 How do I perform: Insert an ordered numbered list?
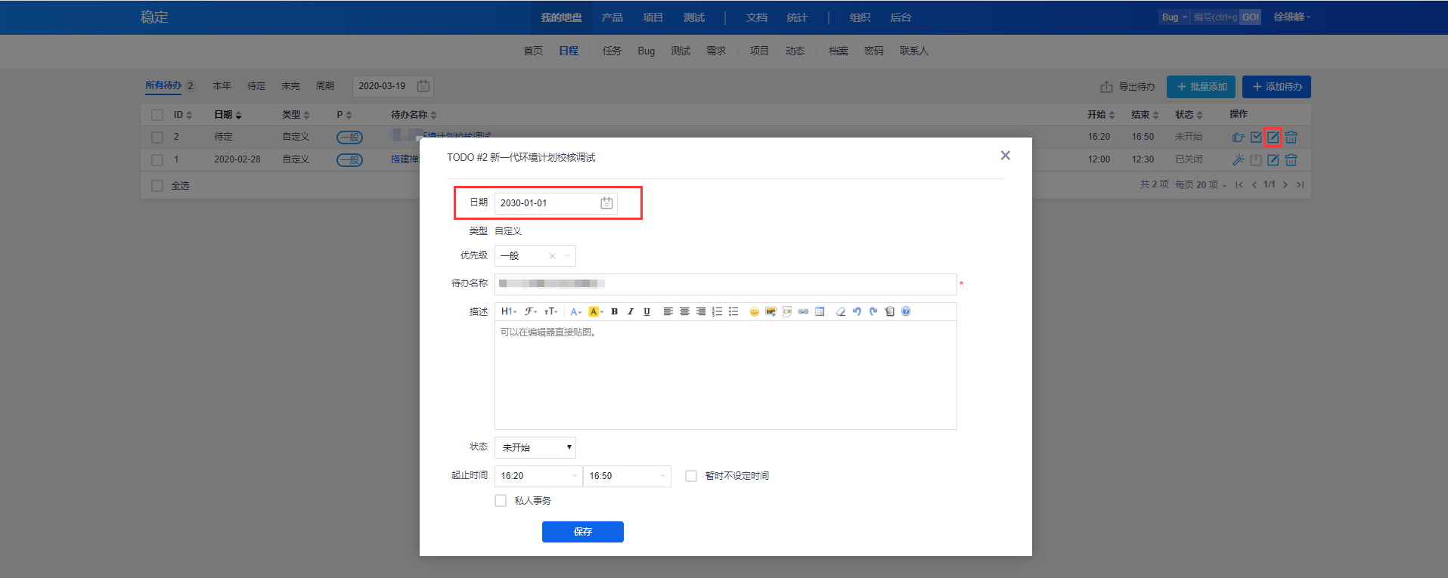[x=717, y=311]
